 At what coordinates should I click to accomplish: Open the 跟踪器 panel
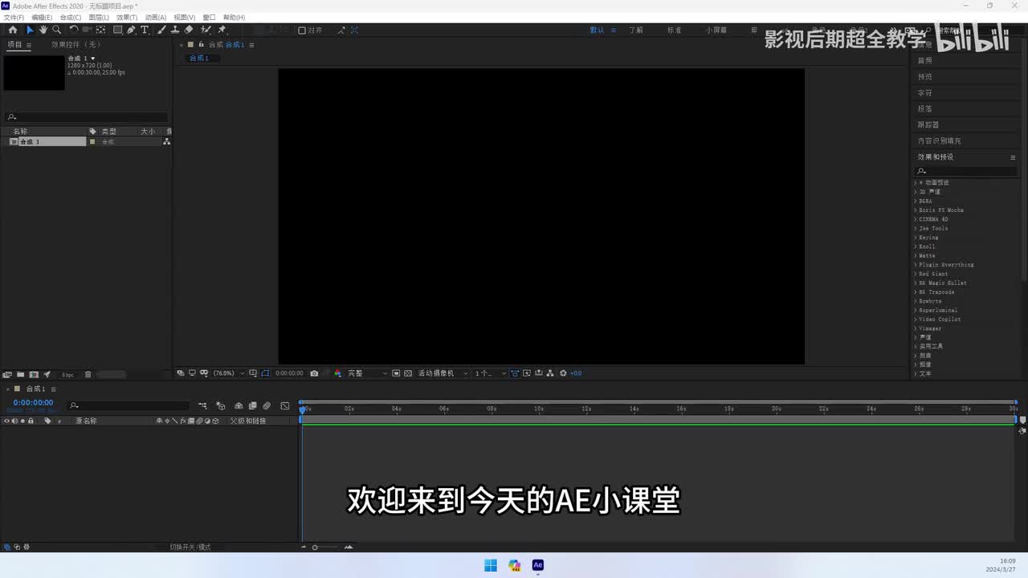pos(928,124)
